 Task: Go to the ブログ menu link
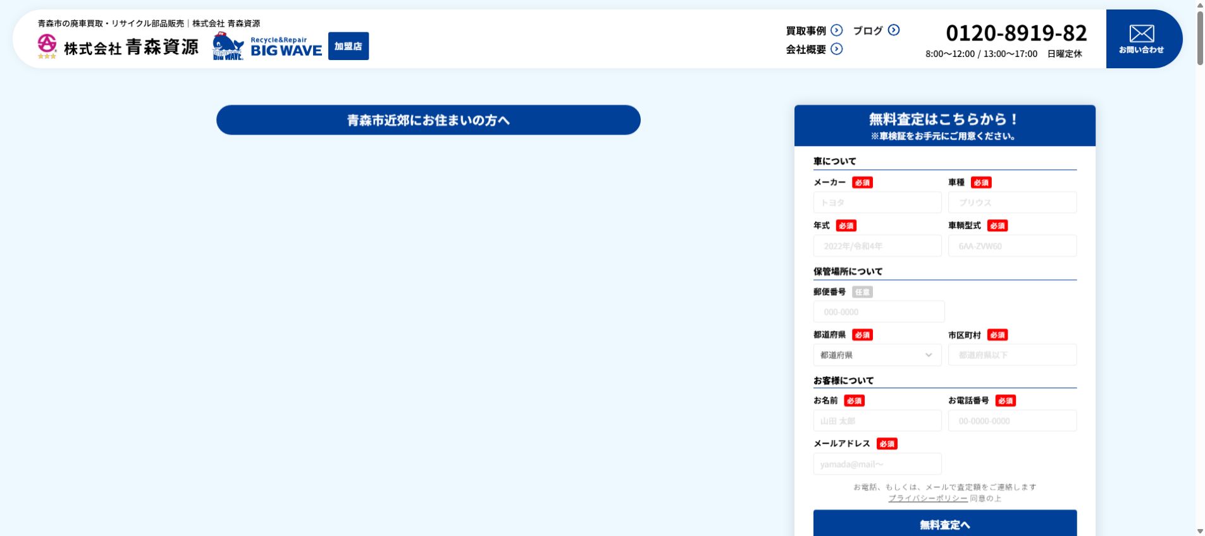click(868, 30)
